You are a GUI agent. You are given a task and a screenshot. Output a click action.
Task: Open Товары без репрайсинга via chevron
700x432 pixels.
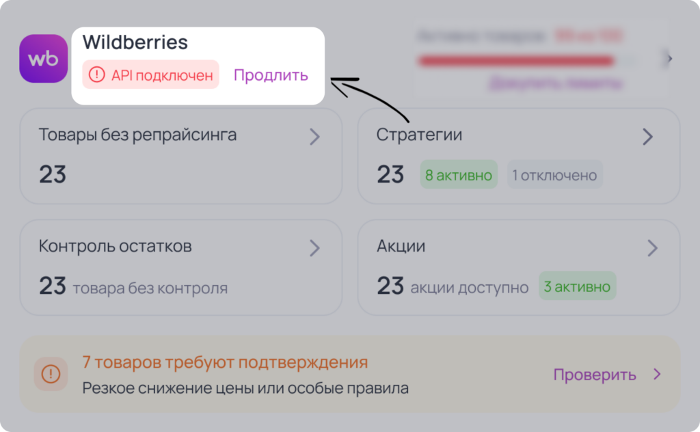coord(314,137)
